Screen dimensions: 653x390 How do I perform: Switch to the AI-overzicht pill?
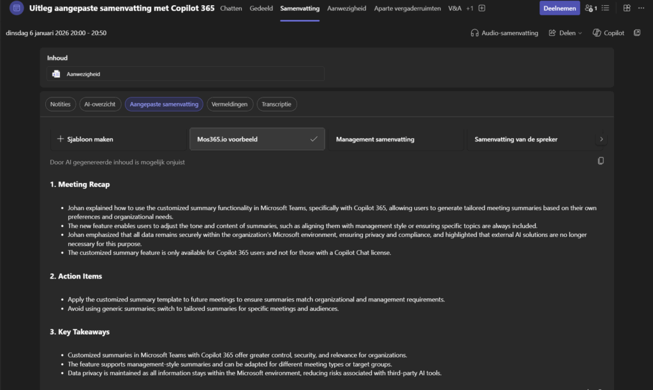click(x=100, y=105)
